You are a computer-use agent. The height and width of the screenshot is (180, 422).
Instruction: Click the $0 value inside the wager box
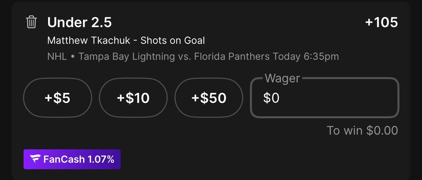click(271, 98)
